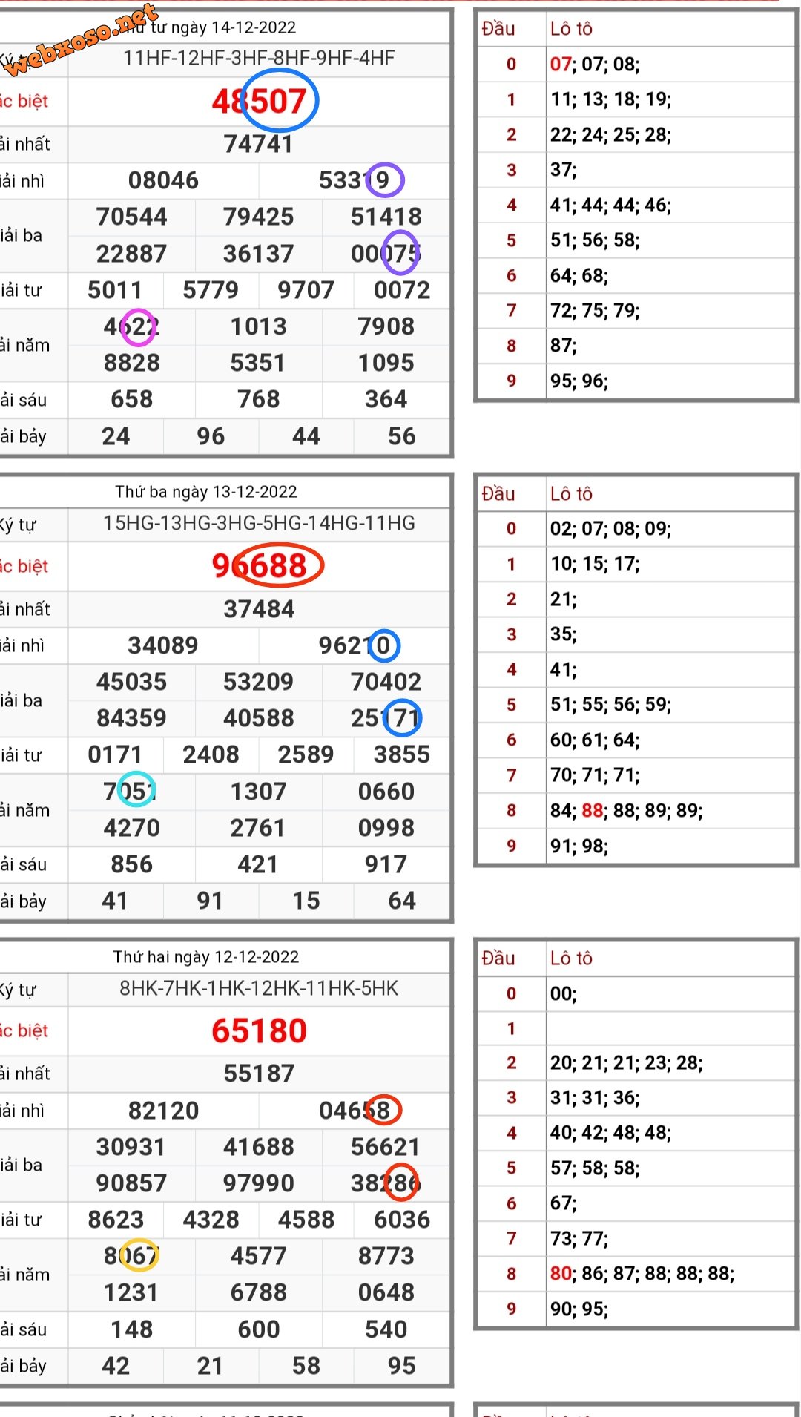Click special prize number 48507

[x=259, y=101]
